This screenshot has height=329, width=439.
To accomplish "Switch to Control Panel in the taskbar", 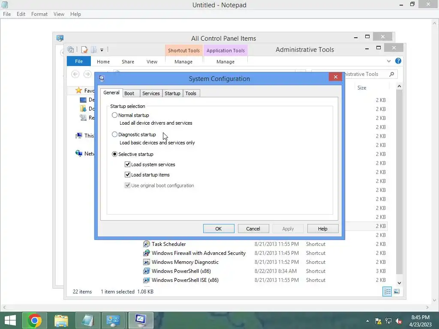I will 113,320.
